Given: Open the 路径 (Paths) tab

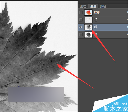Looking at the screenshot, I should click(103, 6).
